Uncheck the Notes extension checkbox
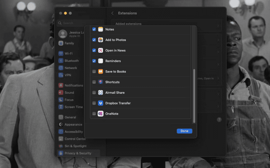This screenshot has width=270, height=168. [x=94, y=29]
